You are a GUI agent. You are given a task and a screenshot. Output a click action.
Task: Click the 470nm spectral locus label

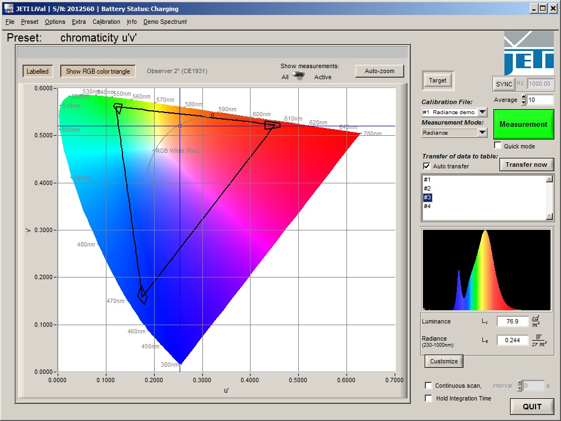pos(115,301)
